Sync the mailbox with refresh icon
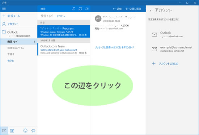This screenshot has width=199, height=135. (80, 9)
